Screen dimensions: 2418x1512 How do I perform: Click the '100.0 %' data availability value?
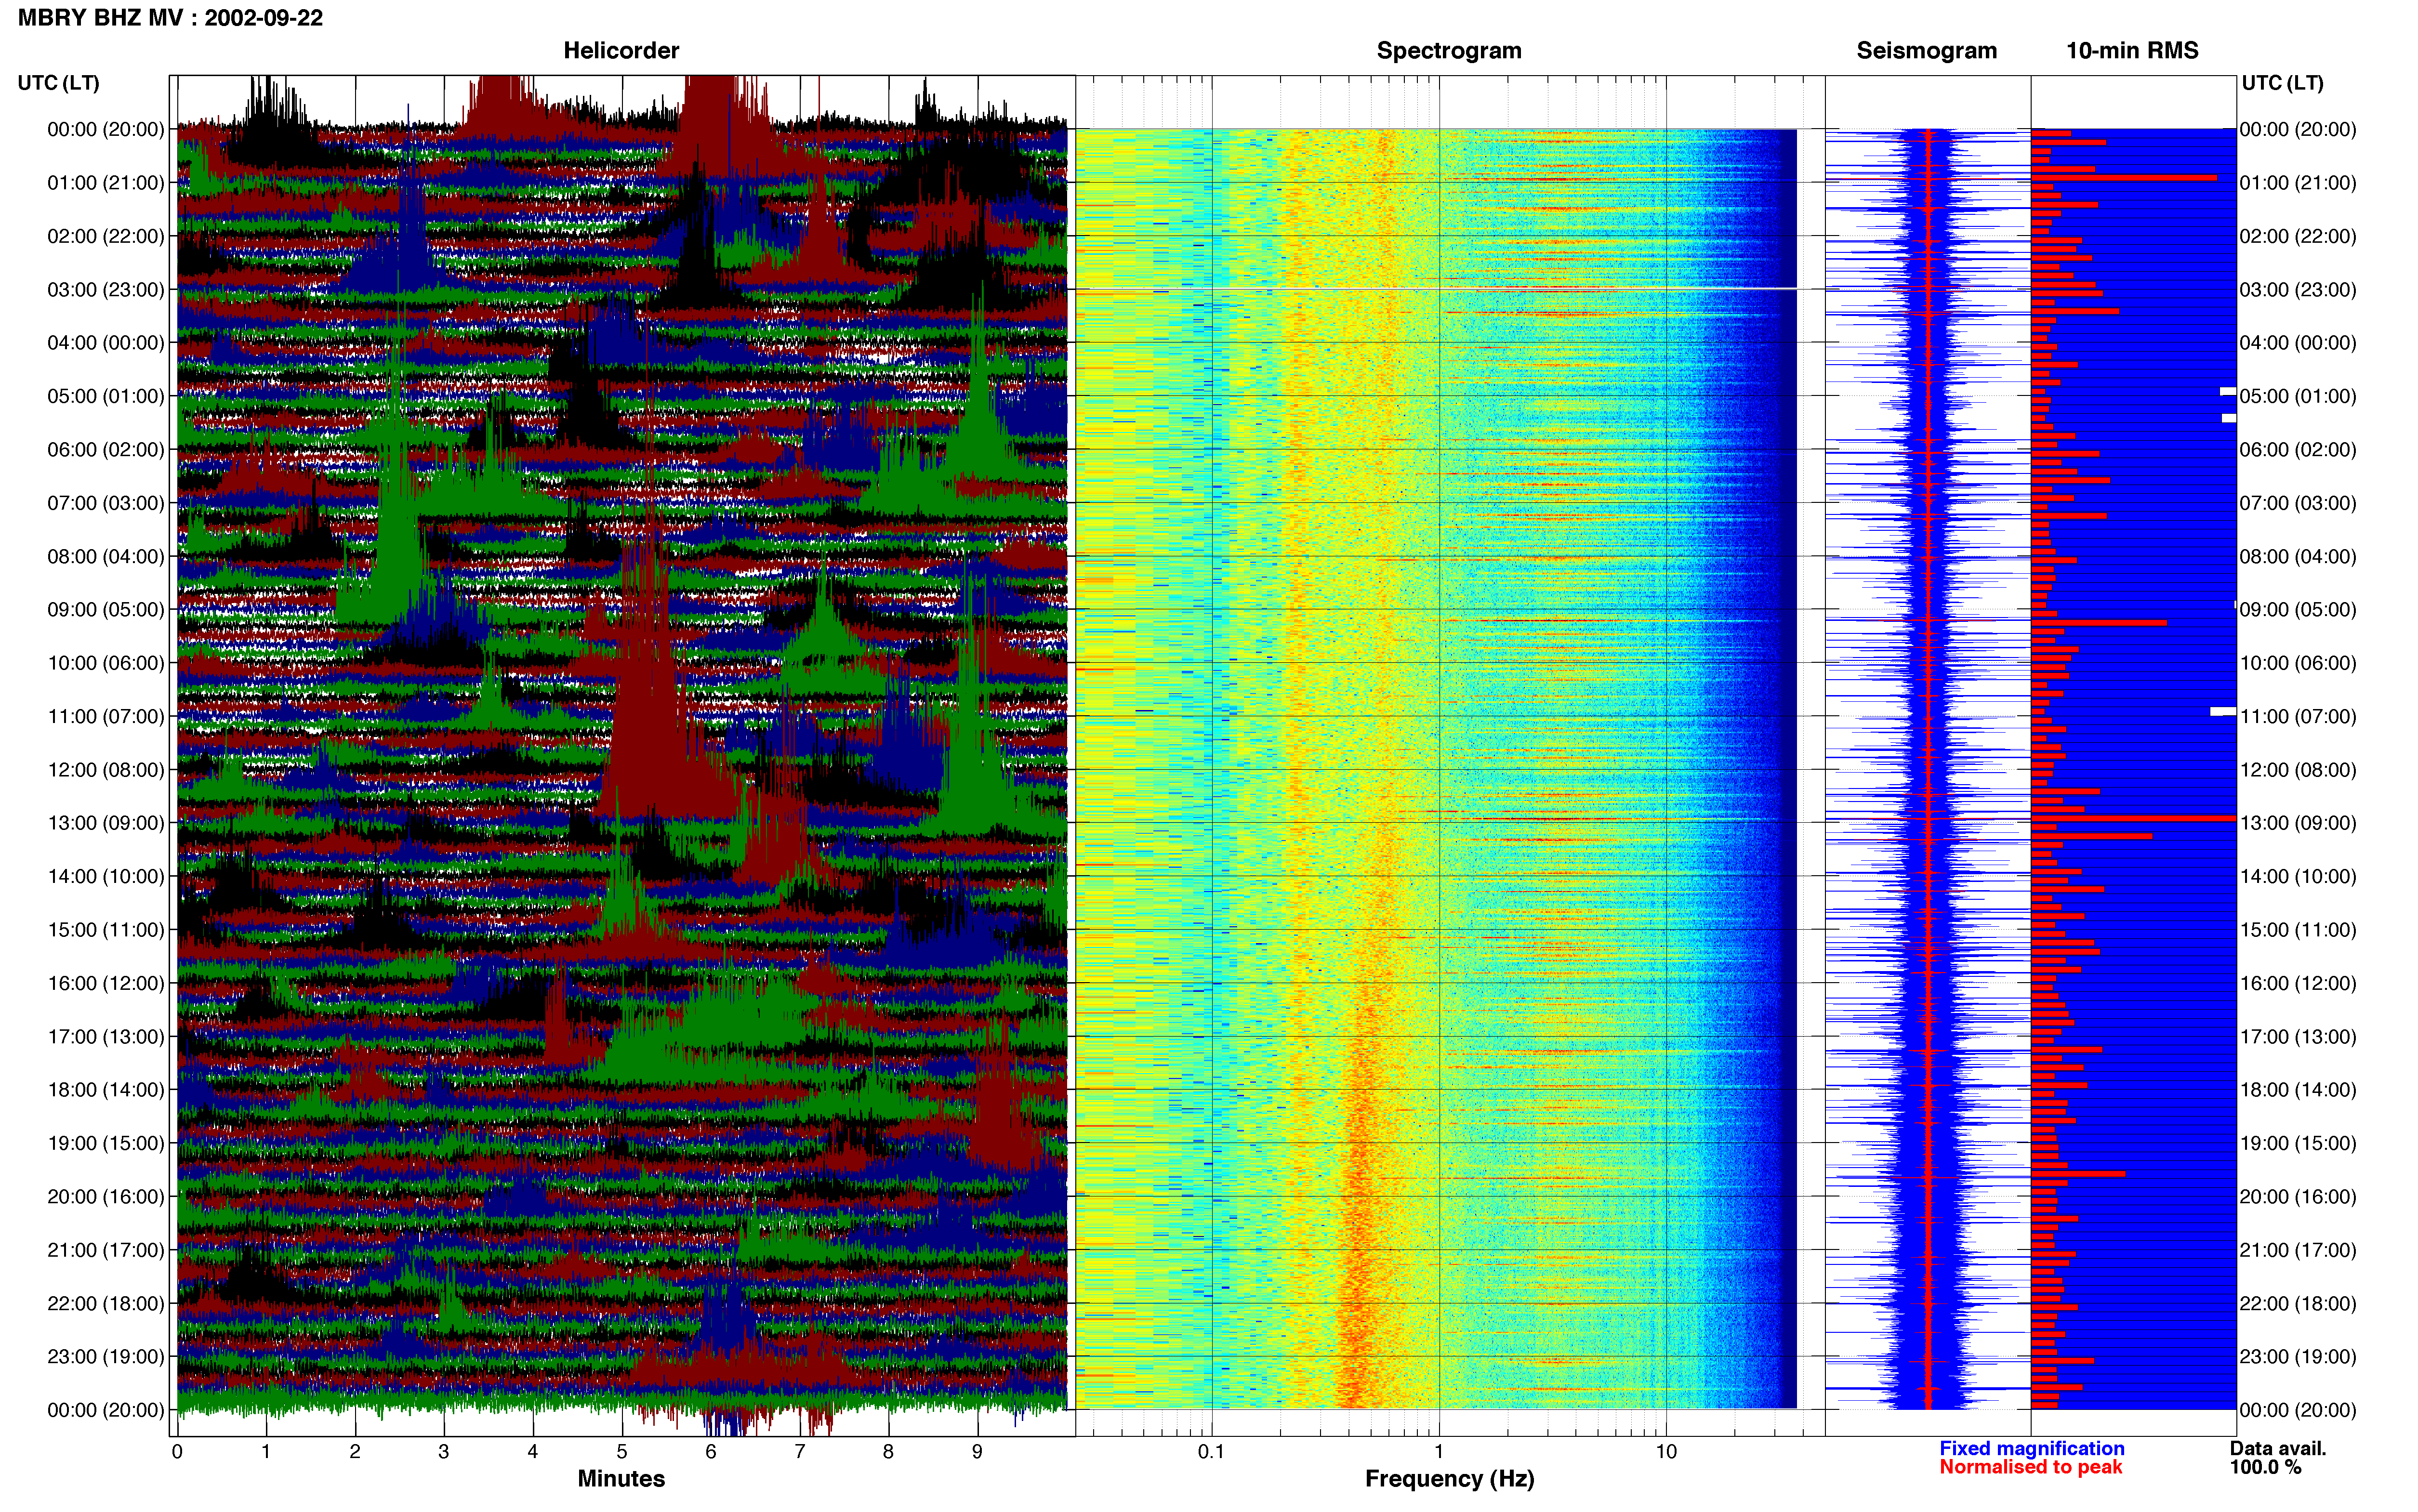click(2265, 1467)
